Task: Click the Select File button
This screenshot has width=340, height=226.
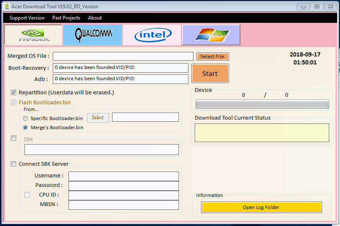Action: point(213,56)
